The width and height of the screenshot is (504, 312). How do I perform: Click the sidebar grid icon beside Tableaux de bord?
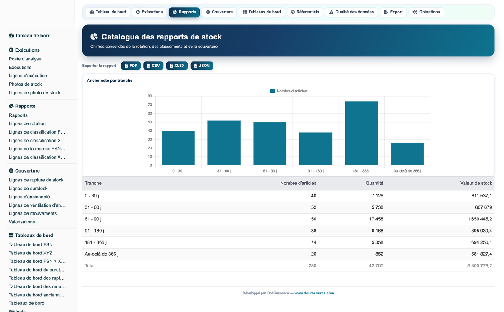tap(11, 236)
